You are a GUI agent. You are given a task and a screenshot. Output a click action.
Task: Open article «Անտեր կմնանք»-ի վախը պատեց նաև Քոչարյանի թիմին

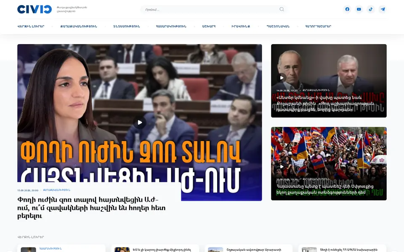click(x=325, y=104)
